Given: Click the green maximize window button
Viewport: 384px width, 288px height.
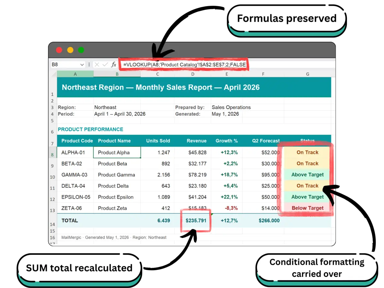Looking at the screenshot, I should (x=81, y=50).
